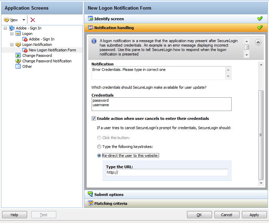Image resolution: width=269 pixels, height=223 pixels.
Task: Select New Logon Notification Form tree item
Action: (x=52, y=50)
